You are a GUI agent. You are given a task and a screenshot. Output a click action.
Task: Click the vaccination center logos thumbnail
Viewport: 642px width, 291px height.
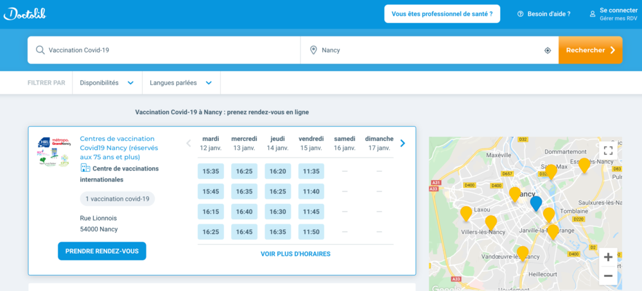[x=53, y=152]
